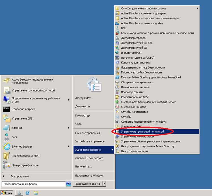Click Диспетчер служб IIS 6.0 icon
The height and width of the screenshot is (196, 212).
pyautogui.click(x=117, y=43)
